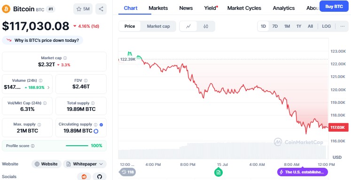Viewport: 351px width, 180px height.
Task: Open the Markets tab
Action: point(158,8)
